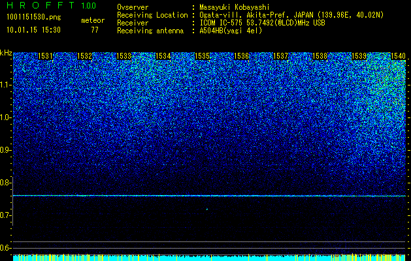Click the 1534 time marker
Viewport: 411px width, 261px height.
pos(163,56)
